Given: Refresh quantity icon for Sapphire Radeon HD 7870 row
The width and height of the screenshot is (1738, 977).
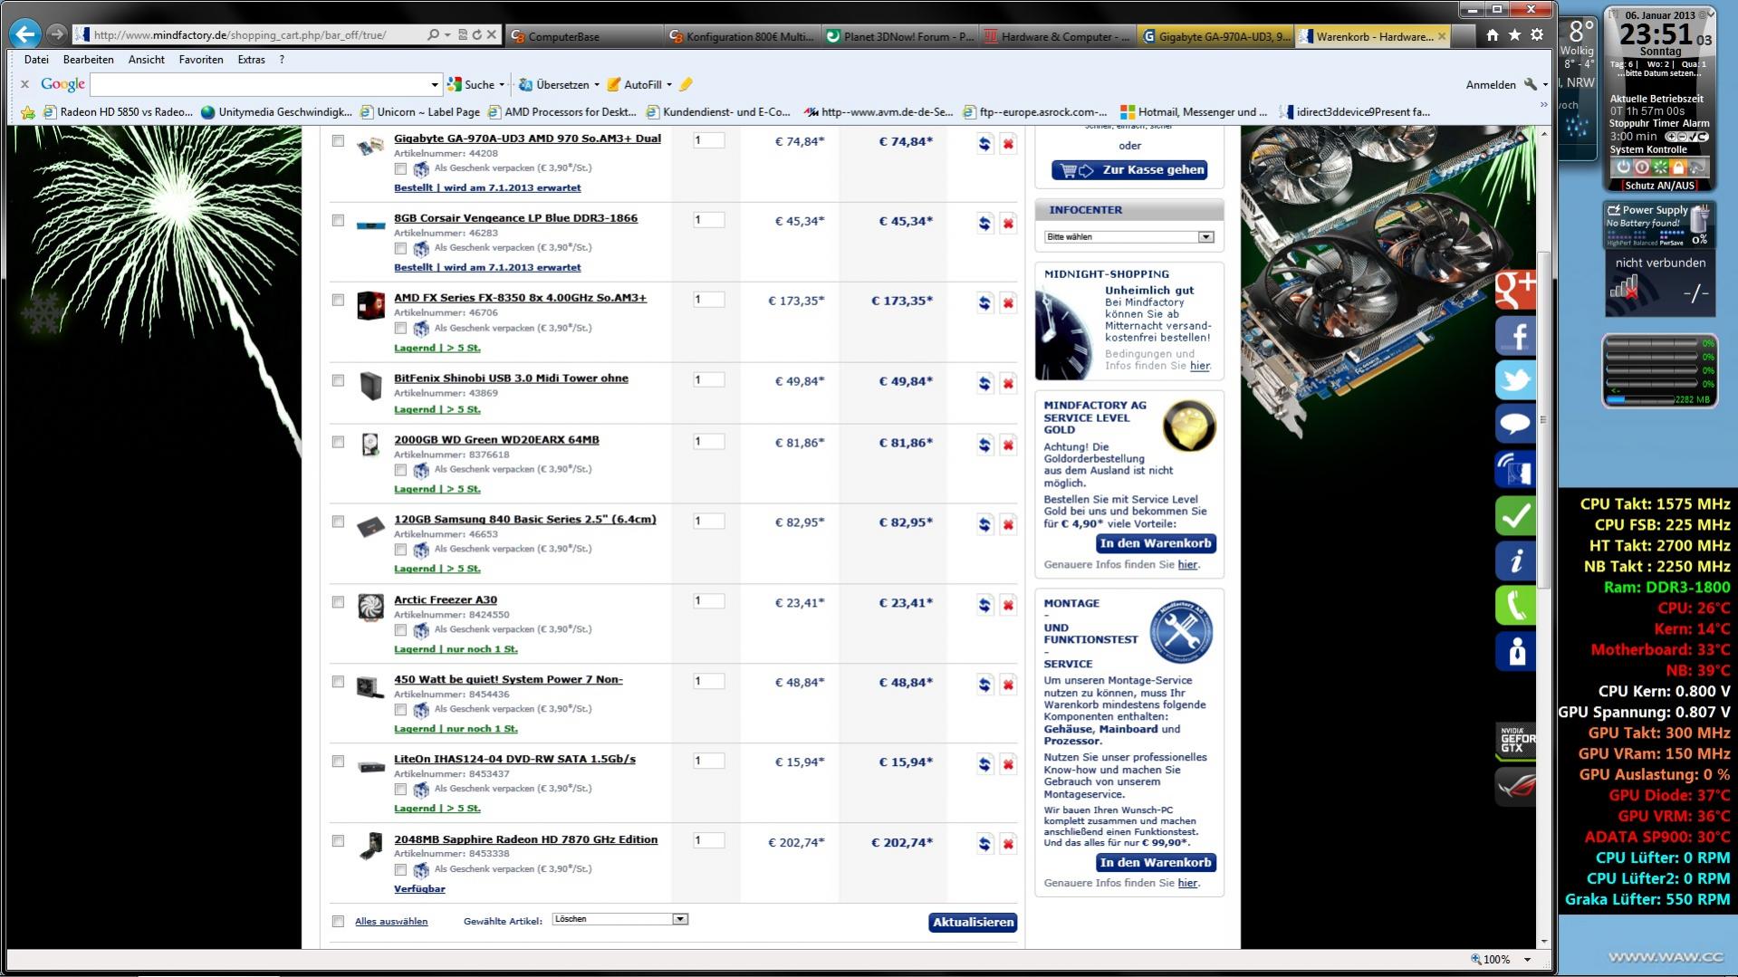Looking at the screenshot, I should click(984, 844).
